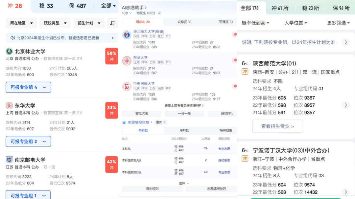Click the edit pencil next to 物化生 600分
355x199 pixels.
point(159,13)
